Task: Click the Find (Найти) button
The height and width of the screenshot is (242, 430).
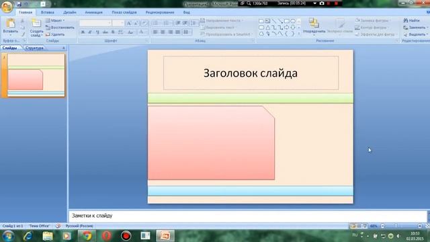Action: pyautogui.click(x=412, y=20)
